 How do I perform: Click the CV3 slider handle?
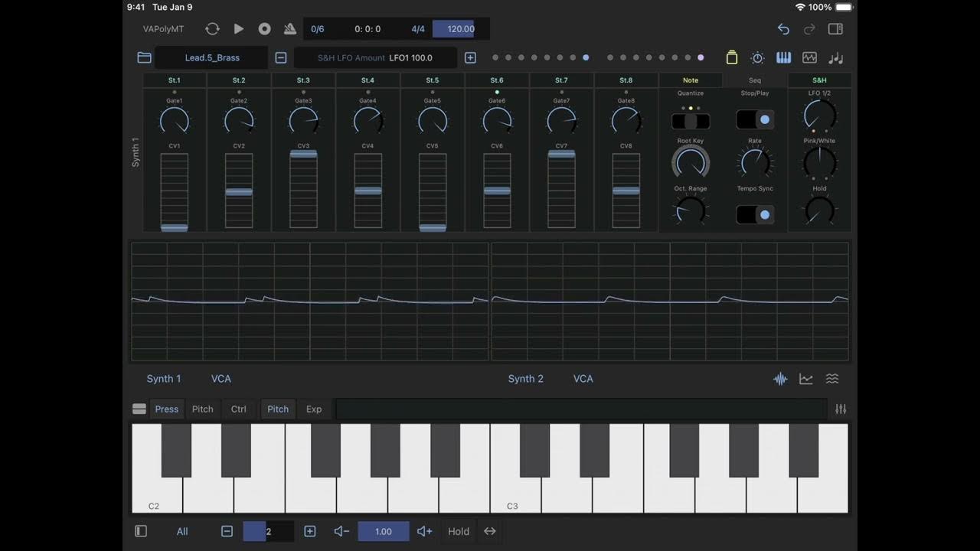(303, 154)
